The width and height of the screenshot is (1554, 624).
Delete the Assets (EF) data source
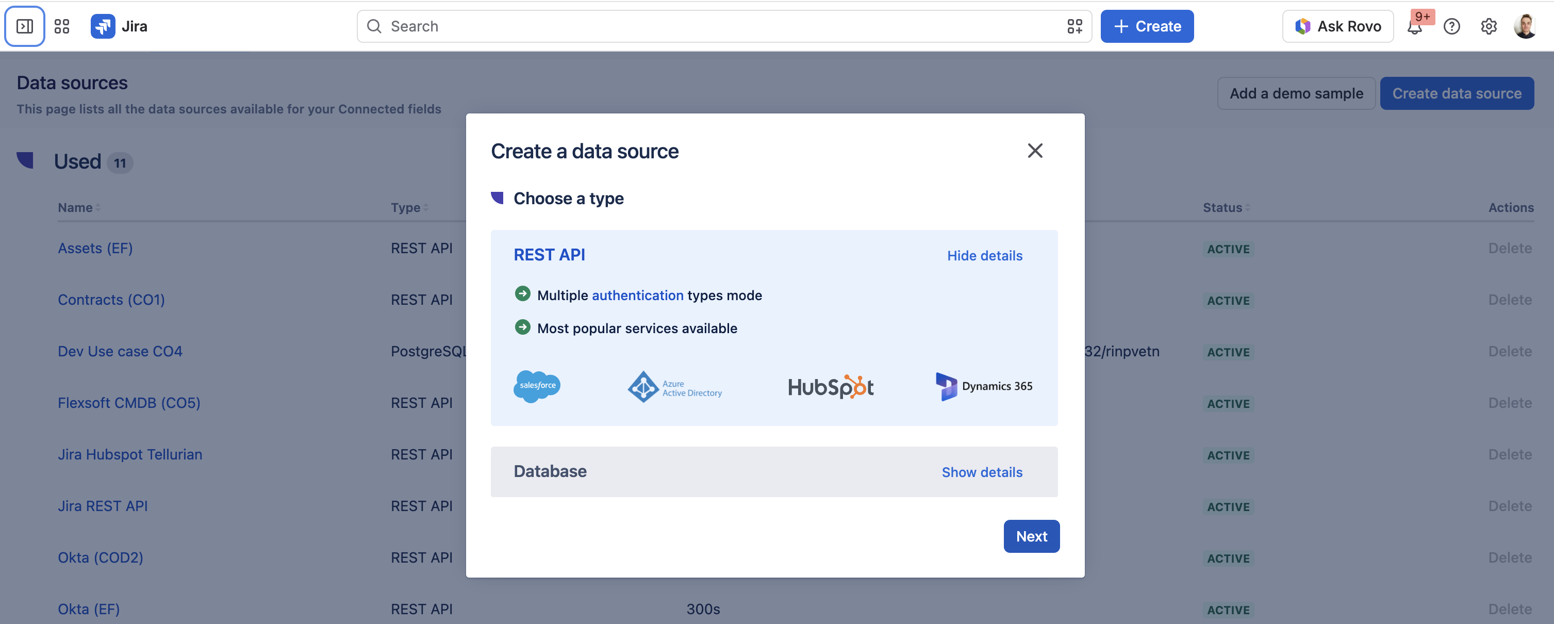click(x=1510, y=248)
